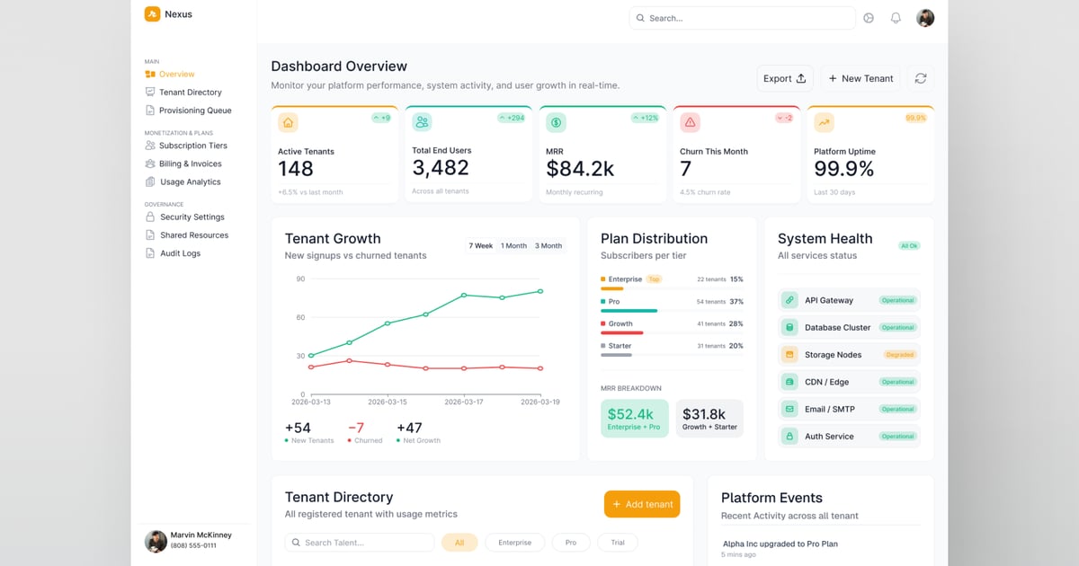This screenshot has width=1079, height=566.
Task: Enable the Pro filter in Tenant Directory
Action: (x=570, y=543)
